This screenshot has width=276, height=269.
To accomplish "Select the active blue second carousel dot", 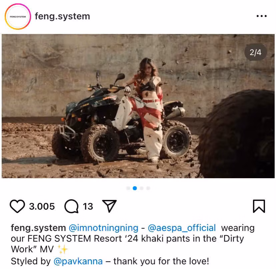I will [x=135, y=188].
